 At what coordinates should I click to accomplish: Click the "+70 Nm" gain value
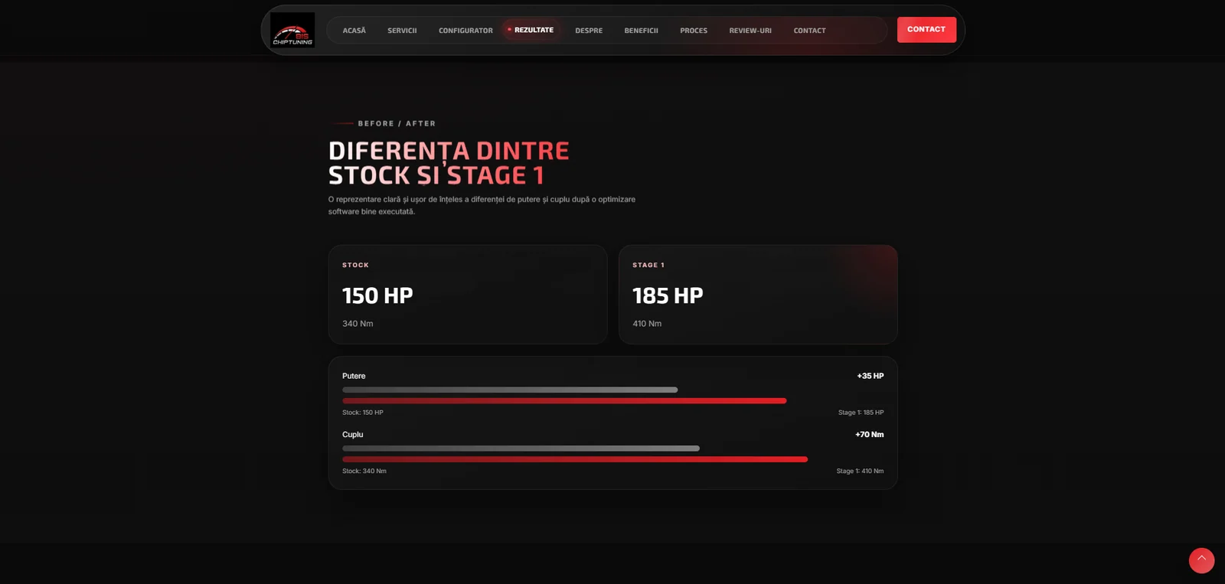point(870,435)
